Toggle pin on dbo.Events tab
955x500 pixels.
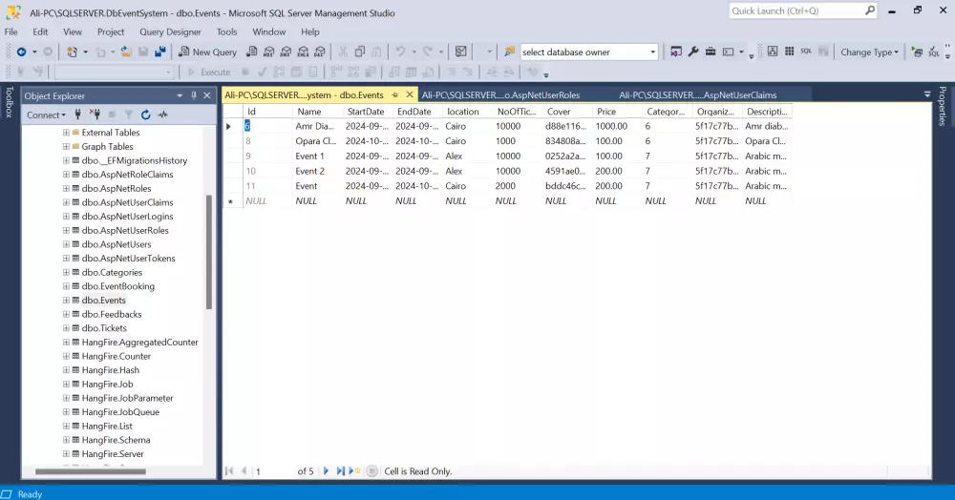point(395,94)
